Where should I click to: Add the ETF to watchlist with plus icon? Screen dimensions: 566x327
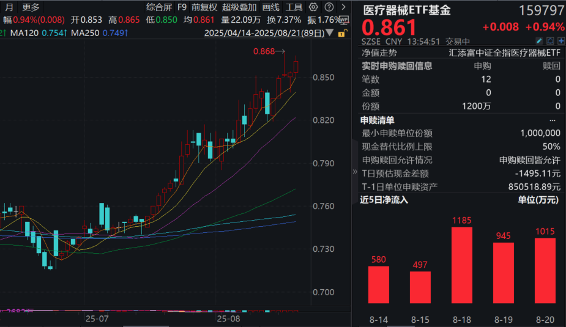coord(560,40)
